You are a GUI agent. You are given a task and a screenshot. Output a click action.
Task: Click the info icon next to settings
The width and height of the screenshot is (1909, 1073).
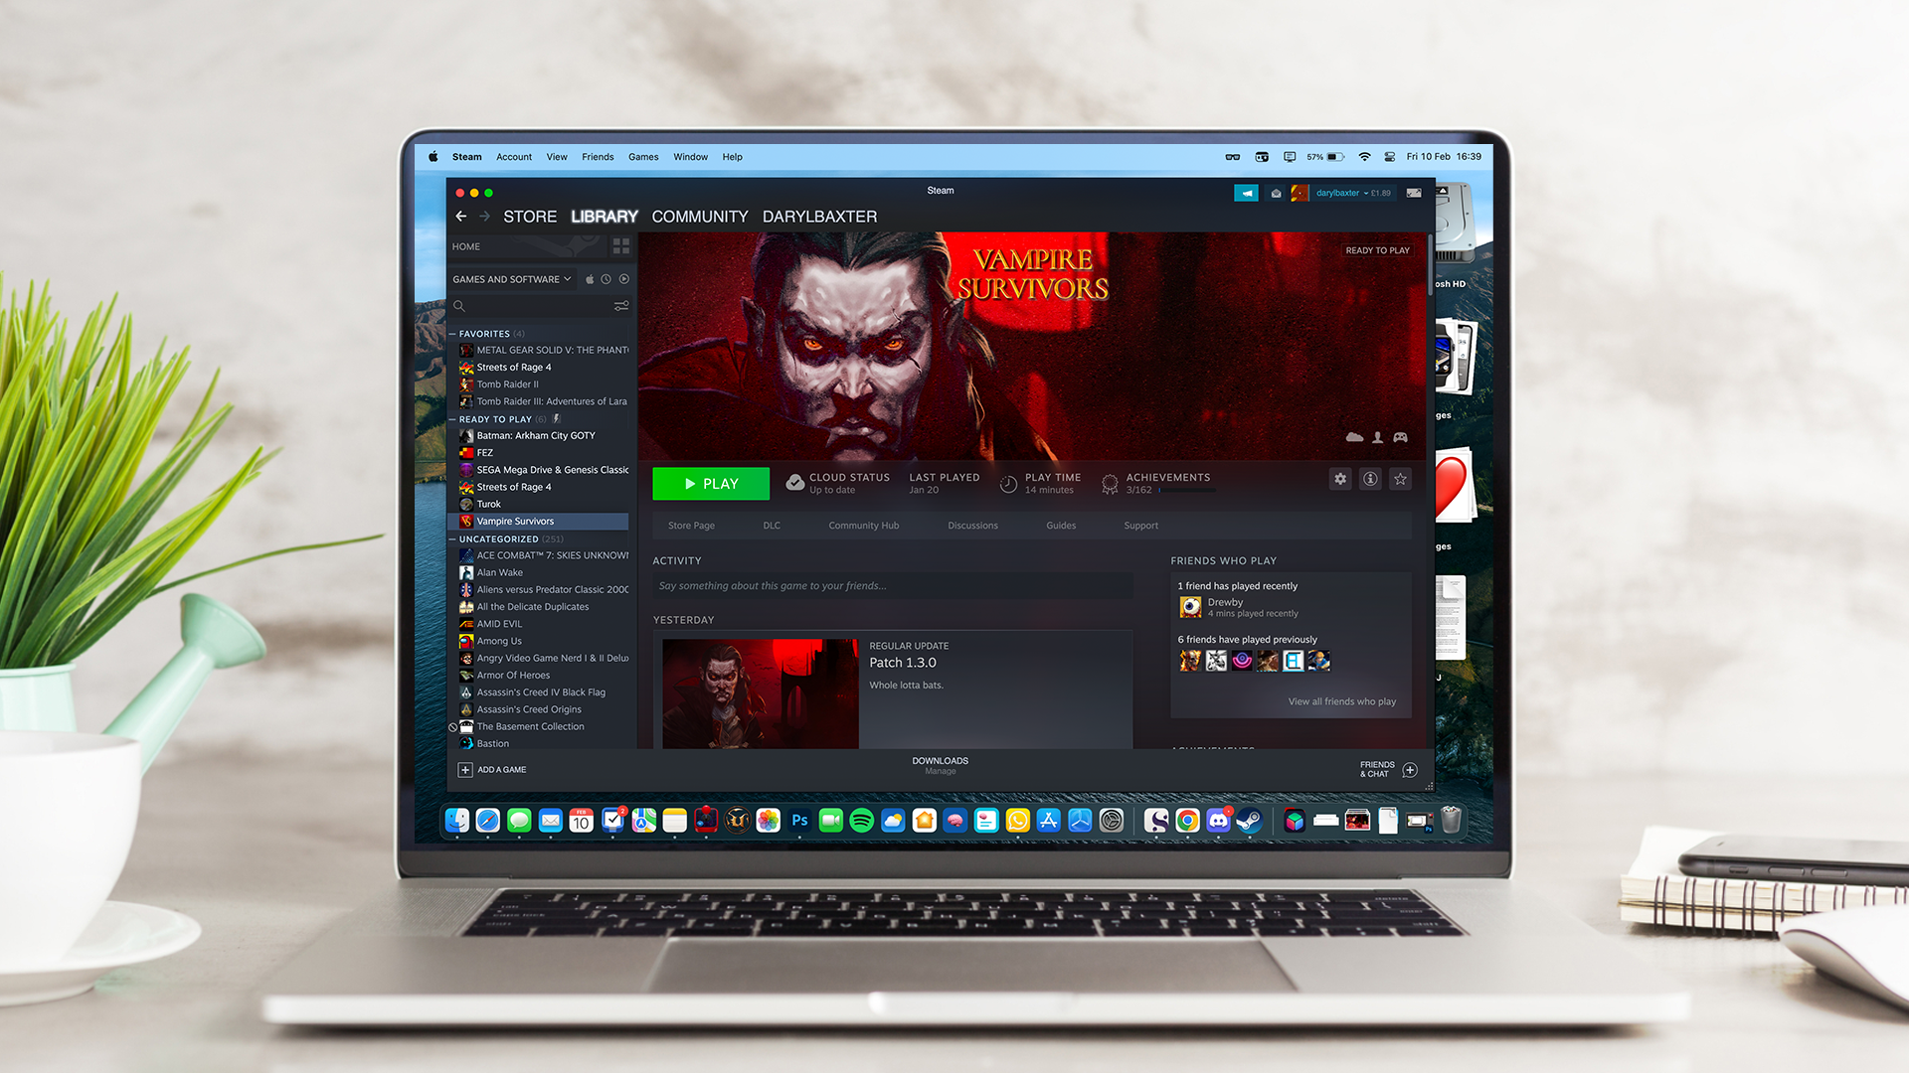pos(1370,478)
